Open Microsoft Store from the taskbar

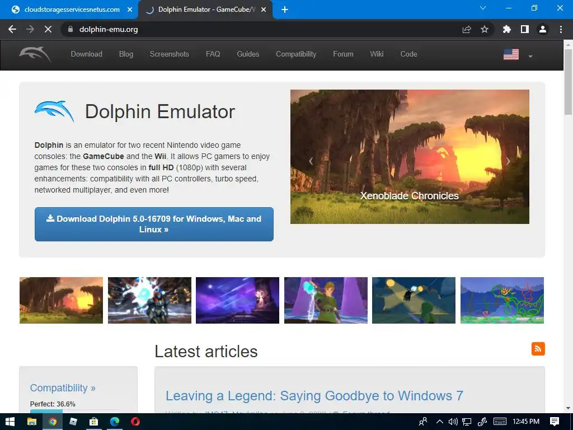click(94, 422)
